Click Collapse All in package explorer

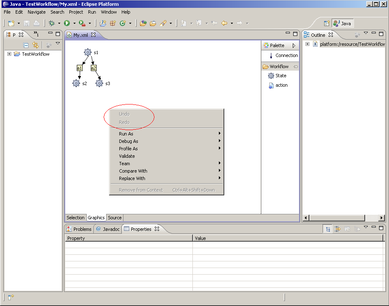(x=26, y=45)
